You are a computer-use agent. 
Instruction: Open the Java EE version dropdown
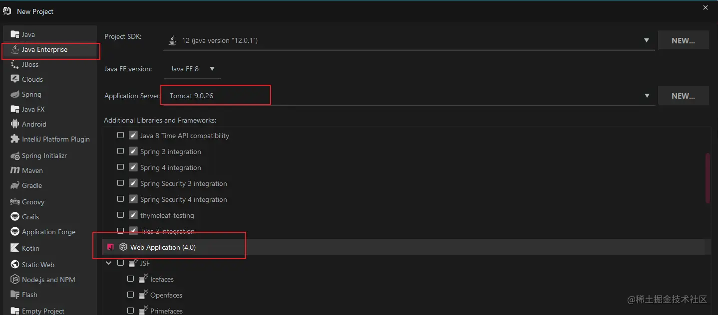(192, 69)
